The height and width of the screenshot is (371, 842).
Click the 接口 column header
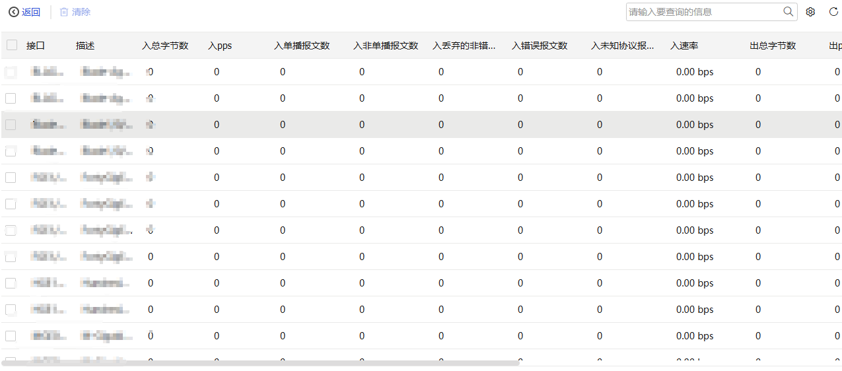36,46
